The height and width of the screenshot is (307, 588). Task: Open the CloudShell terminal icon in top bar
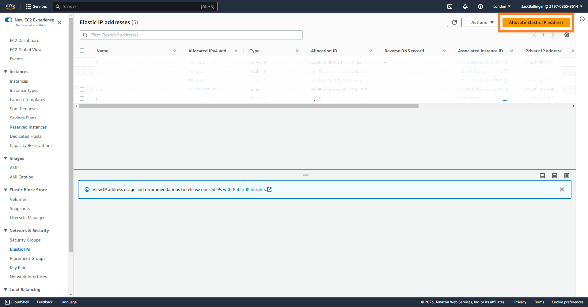tap(450, 6)
